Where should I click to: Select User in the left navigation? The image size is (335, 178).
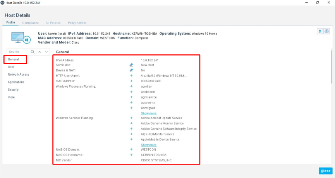11,67
